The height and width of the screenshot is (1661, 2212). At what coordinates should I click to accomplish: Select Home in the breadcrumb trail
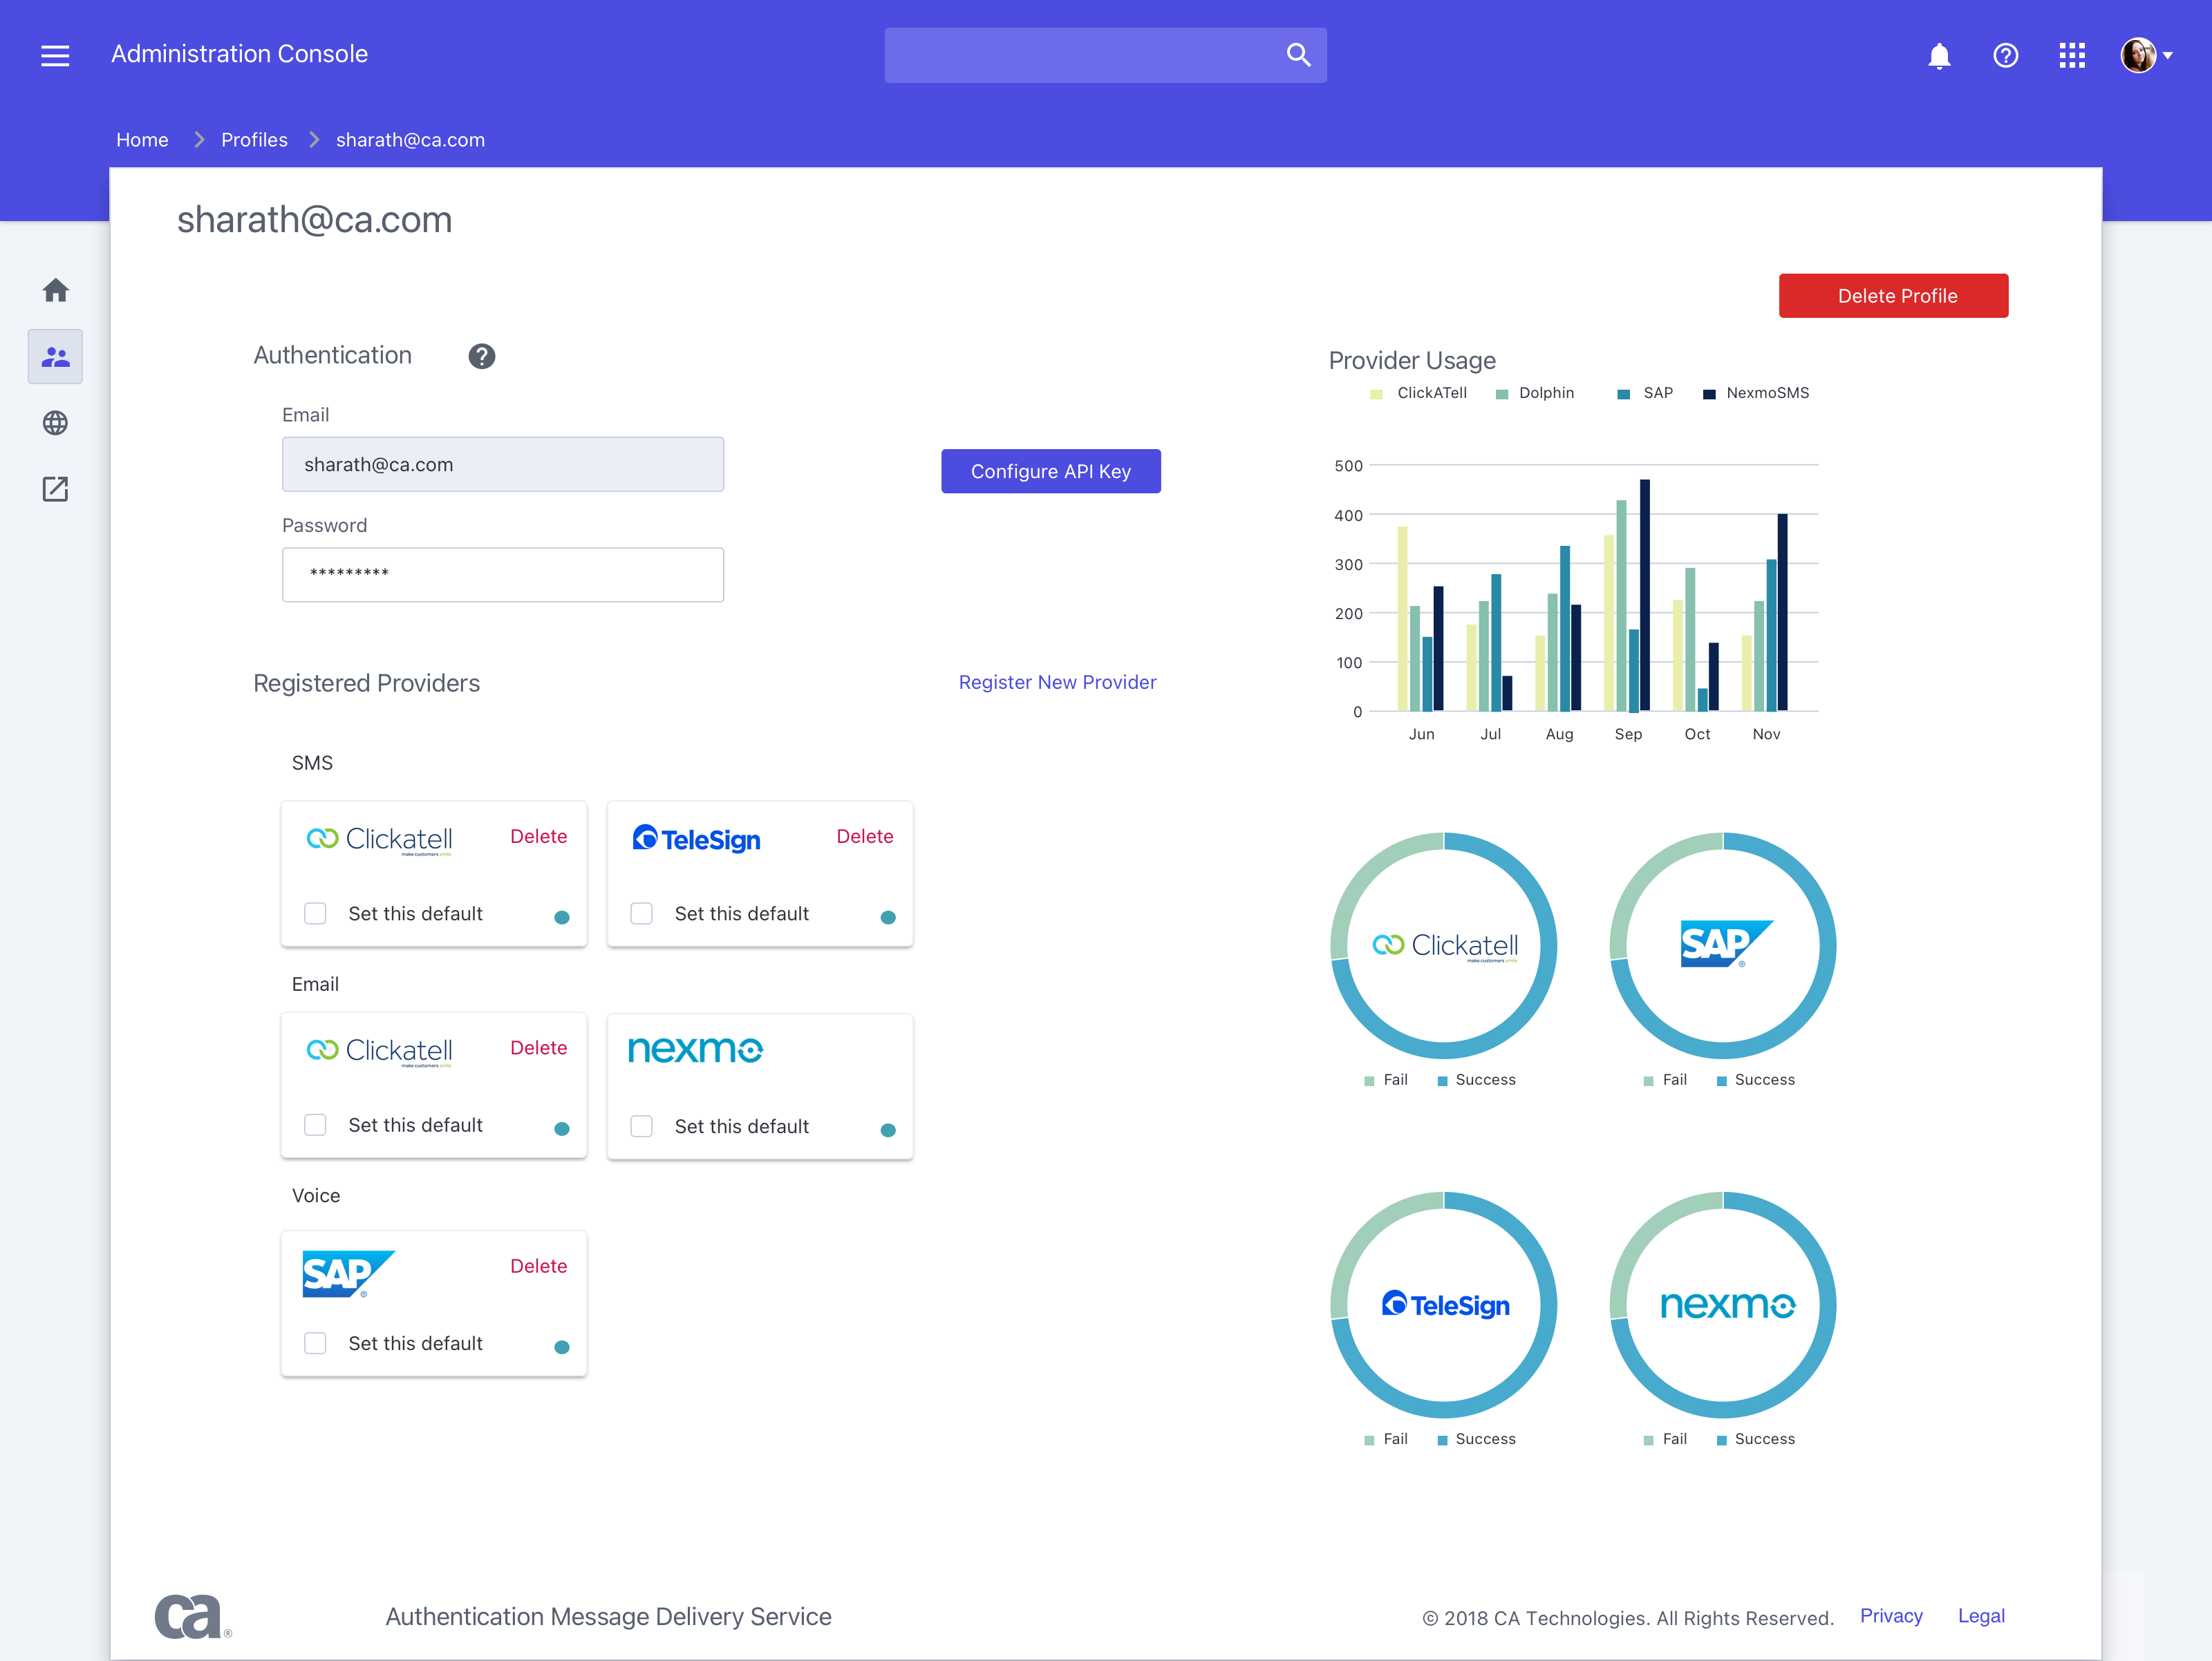pos(142,140)
